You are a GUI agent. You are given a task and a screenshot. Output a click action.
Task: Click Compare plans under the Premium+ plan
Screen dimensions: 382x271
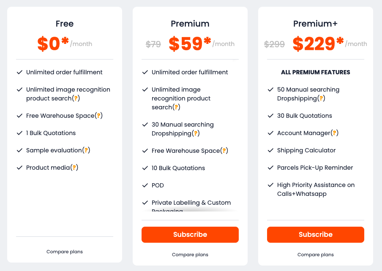coord(316,255)
